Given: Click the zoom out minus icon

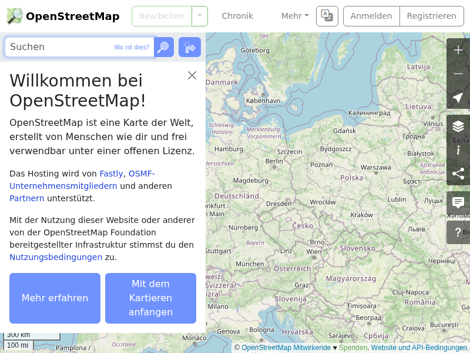Looking at the screenshot, I should 458,74.
